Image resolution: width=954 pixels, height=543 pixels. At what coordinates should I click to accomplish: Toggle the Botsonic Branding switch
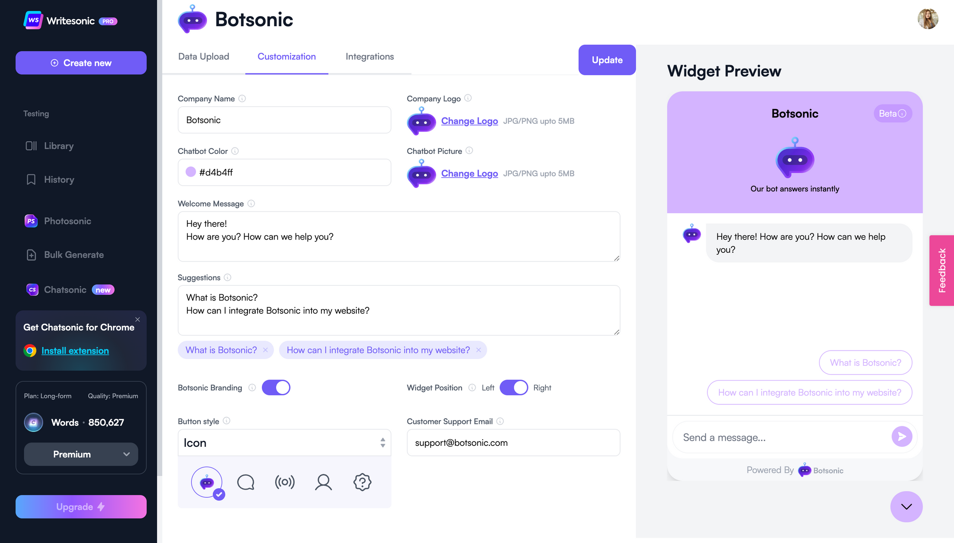click(277, 387)
